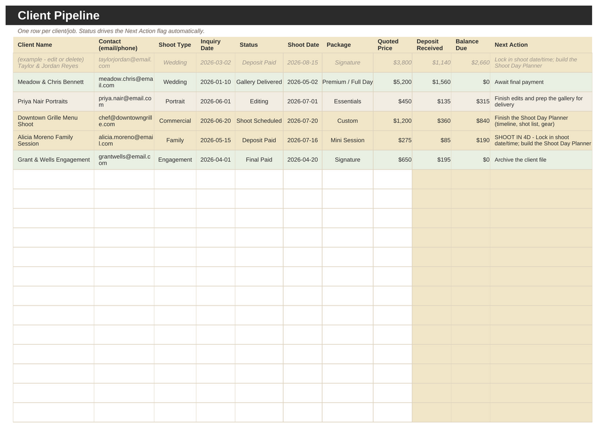Viewport: 598px width, 428px height.
Task: Click the Archive the client file cell
Action: click(x=541, y=160)
